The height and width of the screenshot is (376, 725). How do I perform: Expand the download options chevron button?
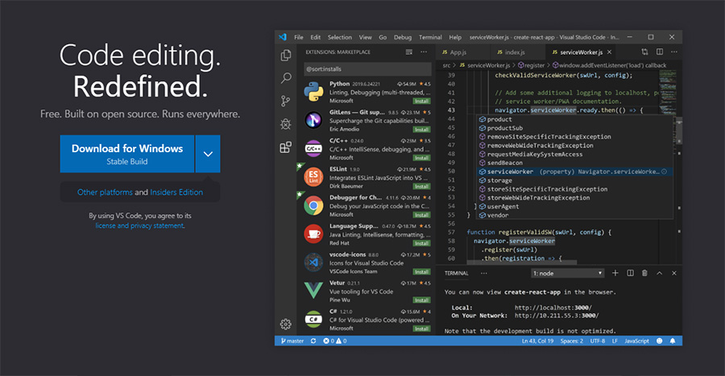[208, 154]
